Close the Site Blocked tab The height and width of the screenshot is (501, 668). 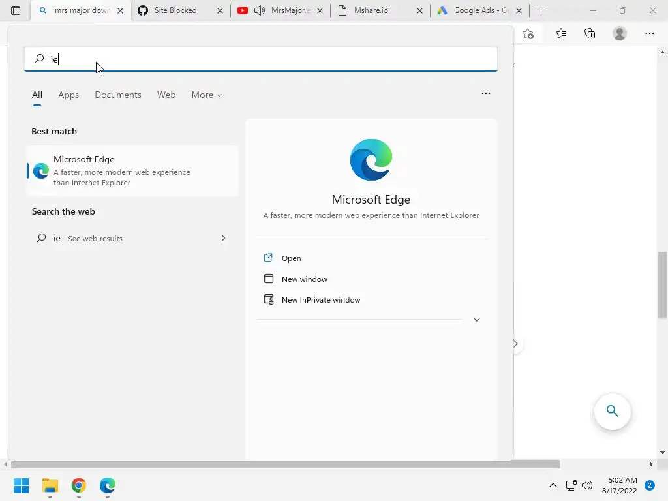(220, 11)
